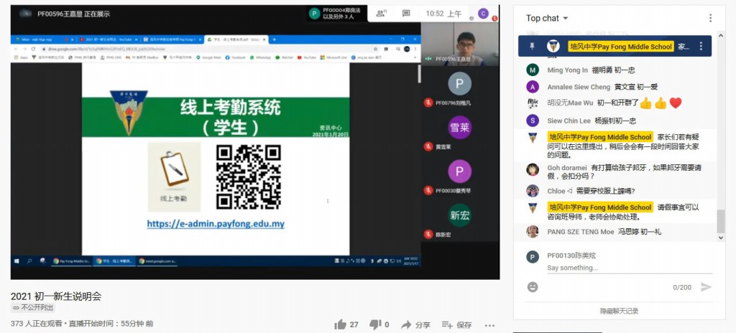This screenshot has height=333, width=736.
Task: Click the Say something chat input field
Action: click(x=630, y=268)
